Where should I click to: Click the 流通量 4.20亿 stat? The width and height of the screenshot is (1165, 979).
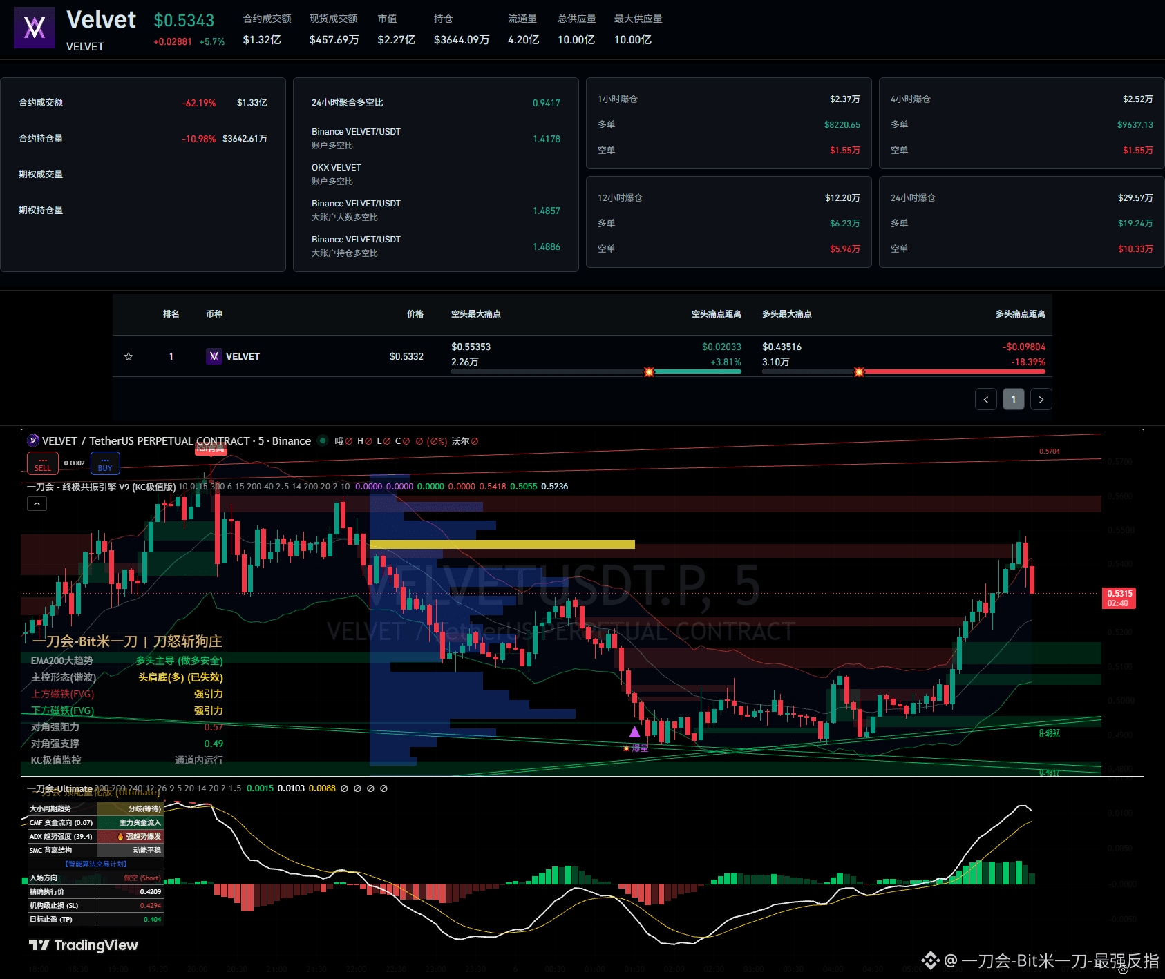[524, 29]
